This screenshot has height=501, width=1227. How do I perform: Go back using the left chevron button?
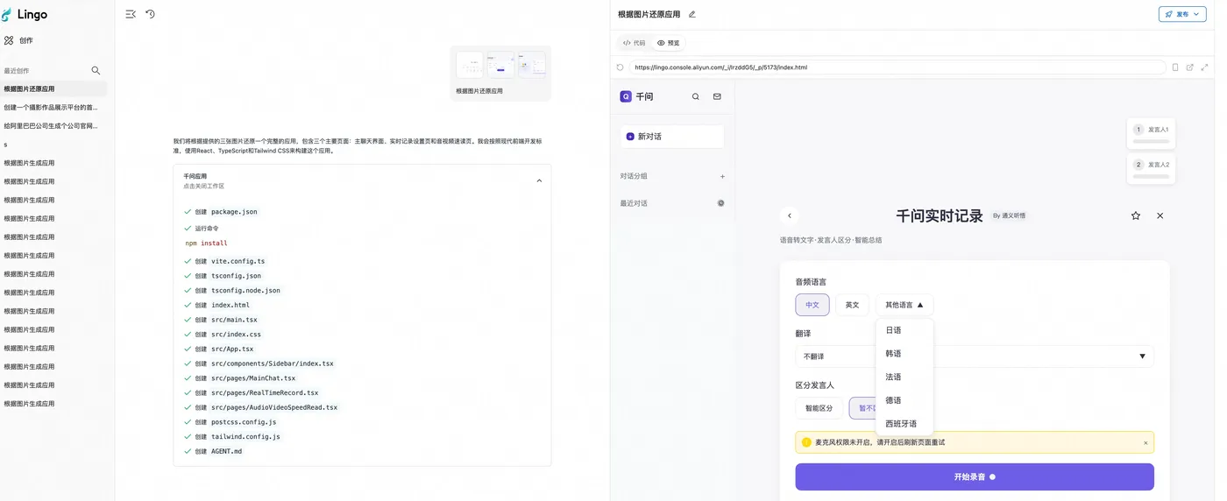pos(789,215)
